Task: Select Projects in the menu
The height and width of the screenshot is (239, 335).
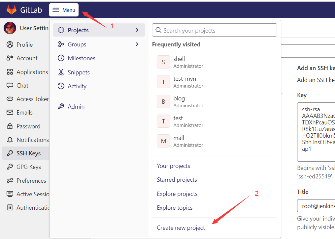Action: (x=99, y=30)
